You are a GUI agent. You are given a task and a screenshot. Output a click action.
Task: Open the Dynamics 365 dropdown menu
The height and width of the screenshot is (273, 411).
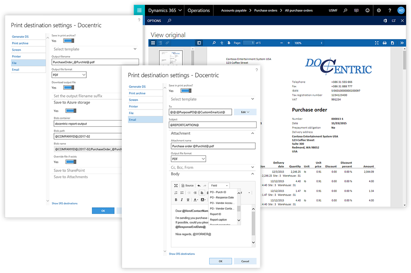point(165,11)
